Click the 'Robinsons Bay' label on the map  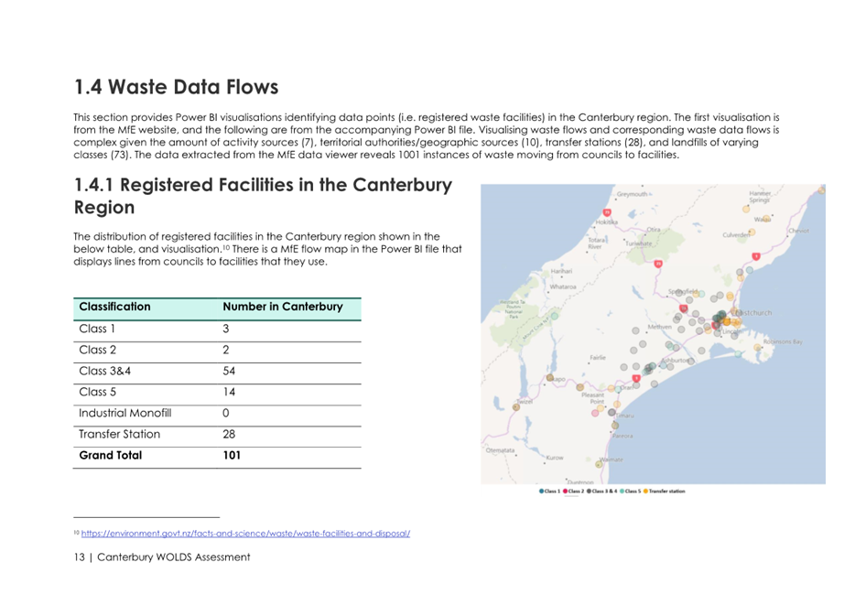click(783, 341)
